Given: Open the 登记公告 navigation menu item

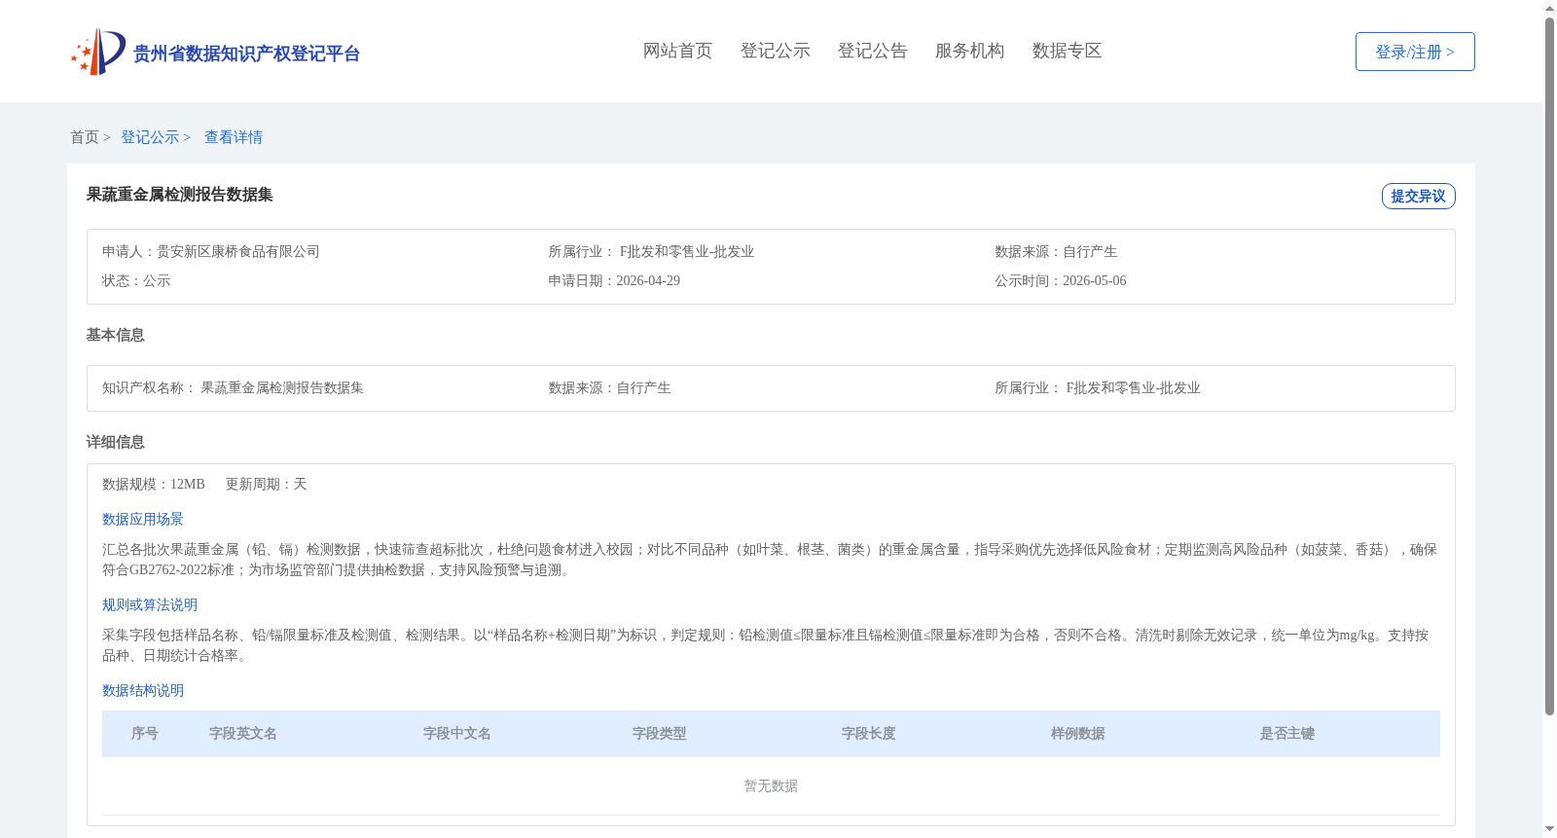Looking at the screenshot, I should coord(872,51).
